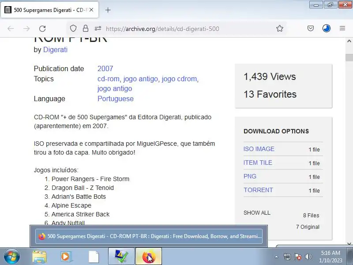Open the Action Center flag icon
This screenshot has width=353, height=265.
[297, 257]
